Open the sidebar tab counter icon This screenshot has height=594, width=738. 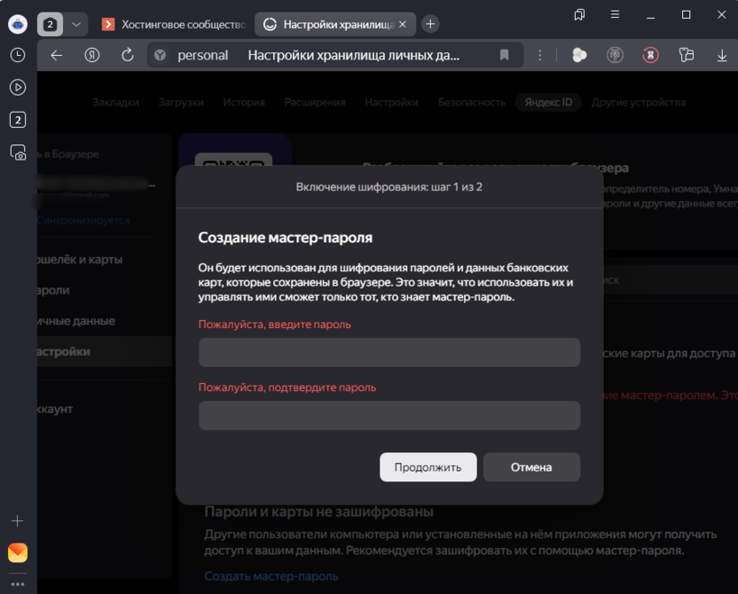(x=18, y=120)
